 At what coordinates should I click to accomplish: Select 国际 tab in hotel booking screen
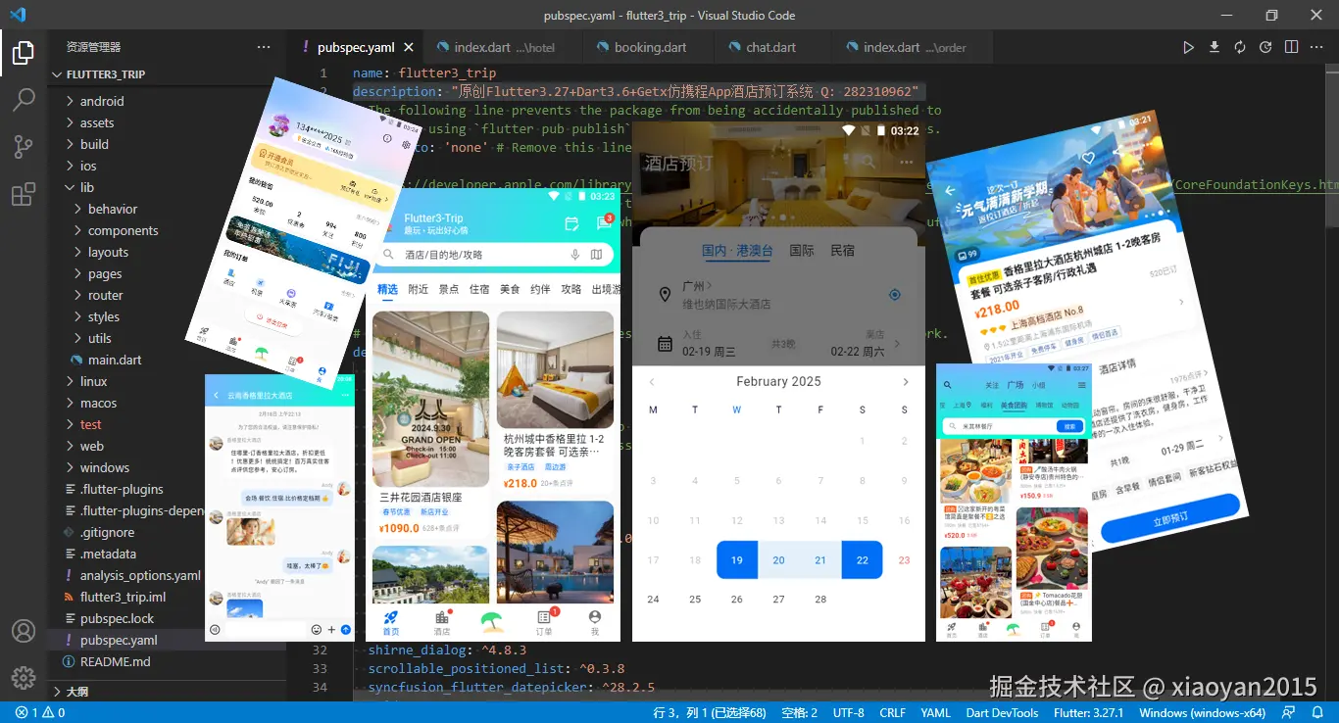[x=802, y=251]
